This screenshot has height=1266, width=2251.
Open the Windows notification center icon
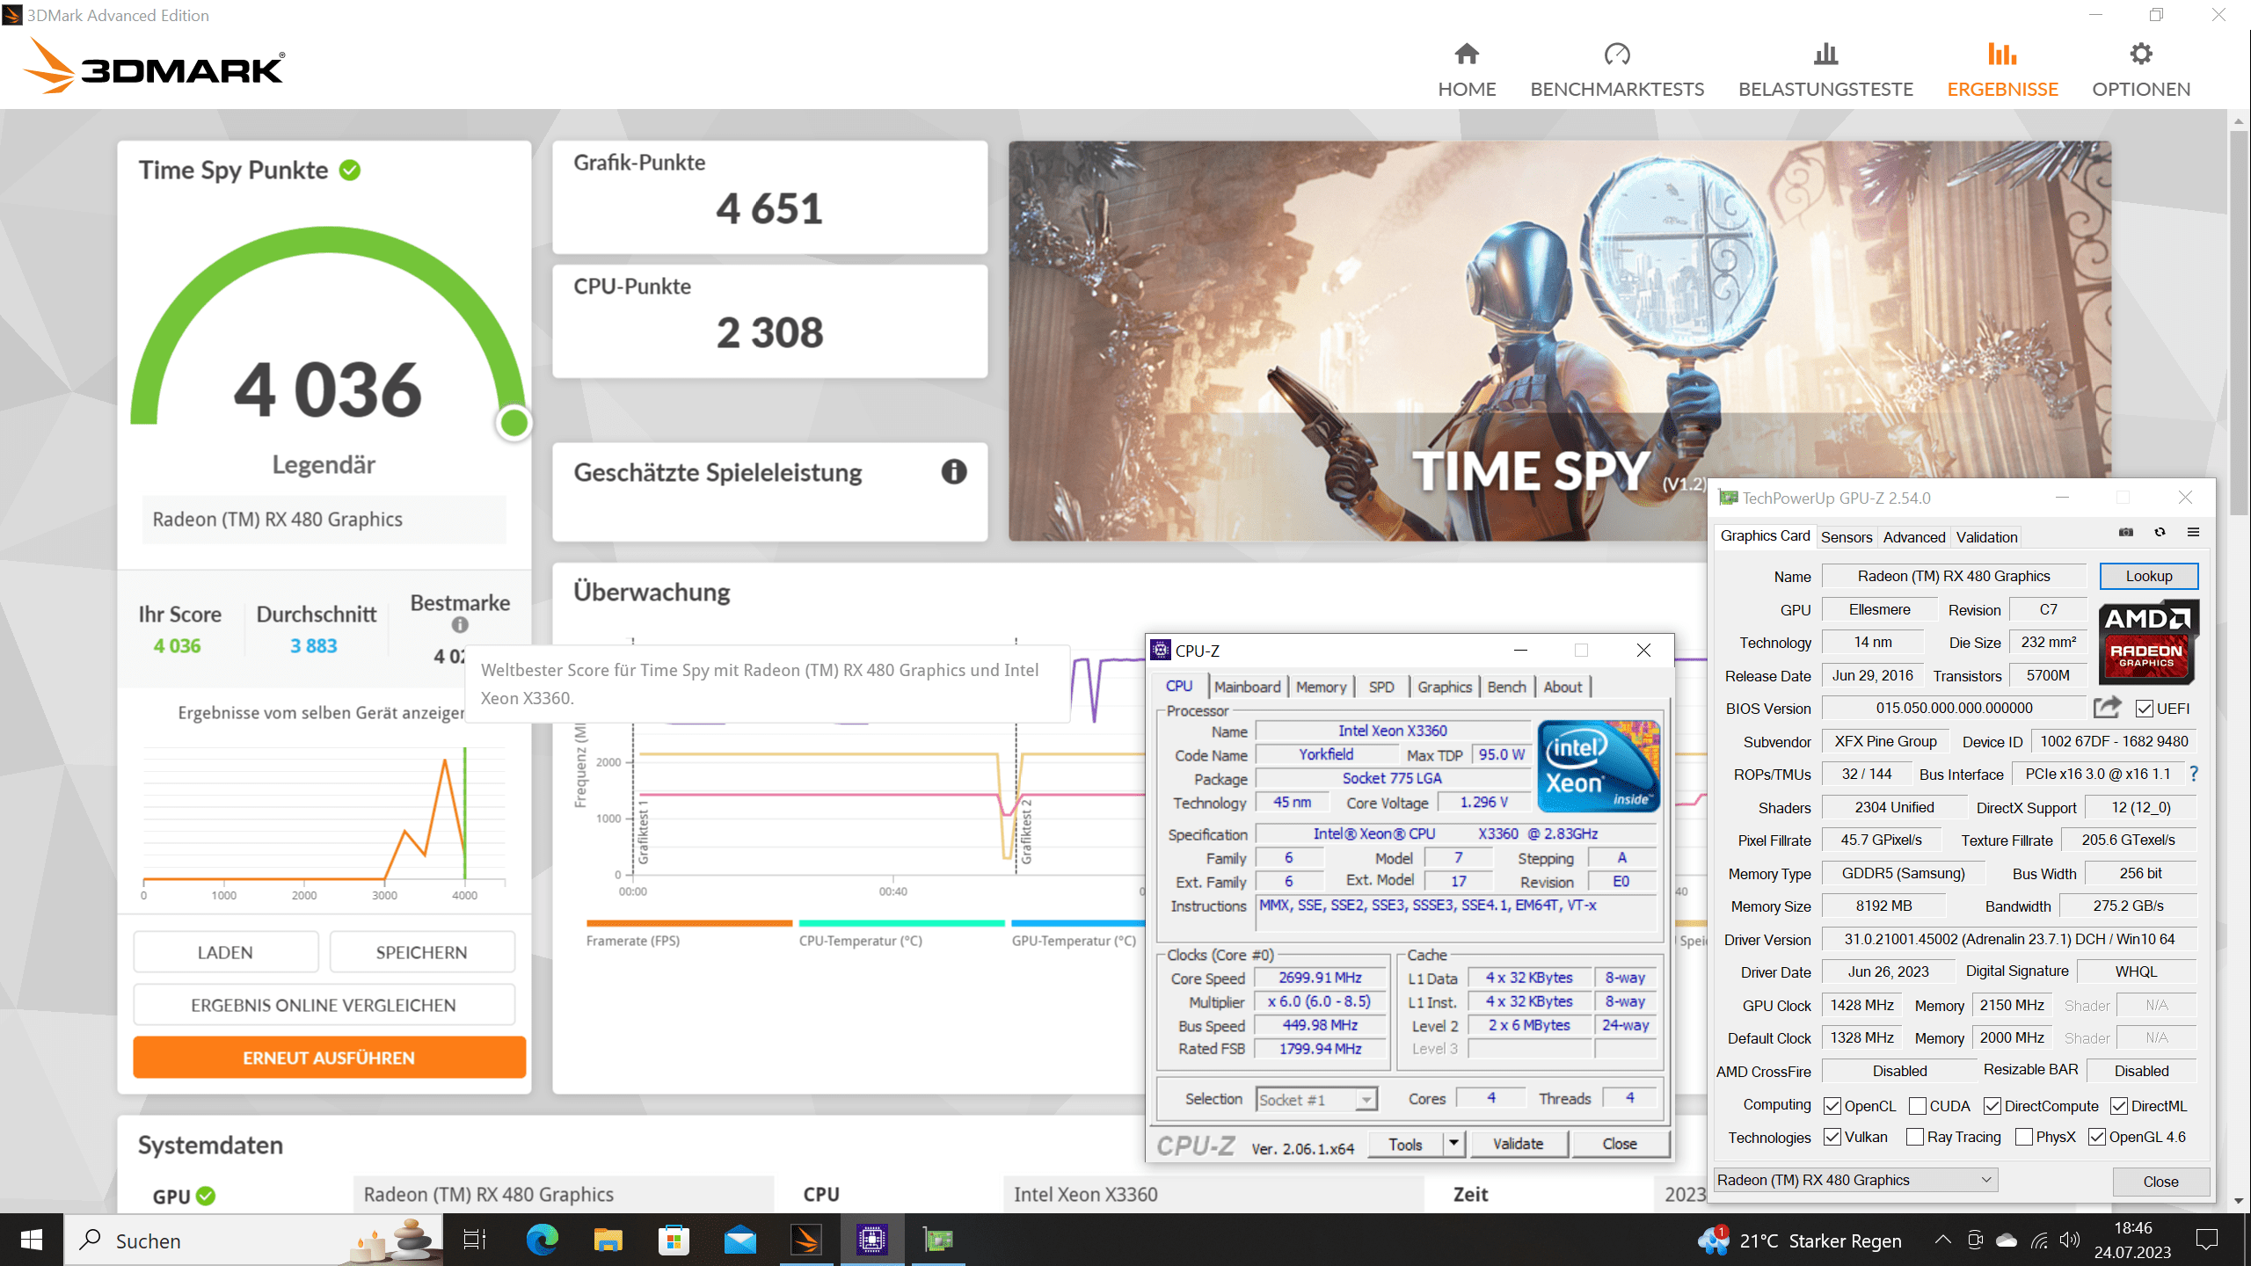coord(2206,1241)
